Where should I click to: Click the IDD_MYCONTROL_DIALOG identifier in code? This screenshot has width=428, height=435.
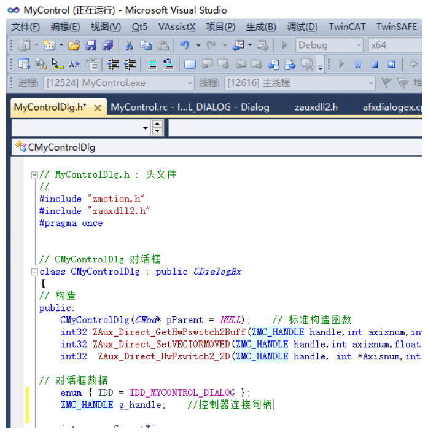[182, 393]
